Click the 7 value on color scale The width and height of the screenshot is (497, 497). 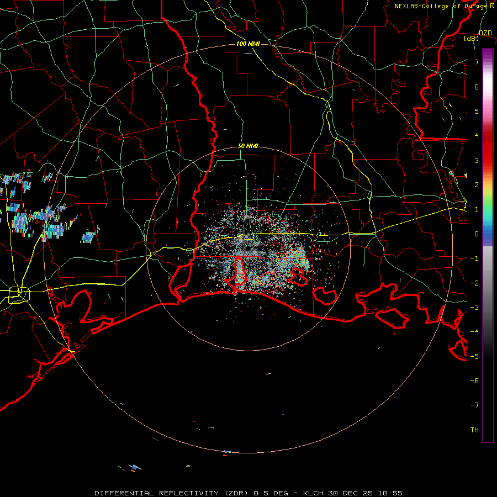click(x=477, y=62)
